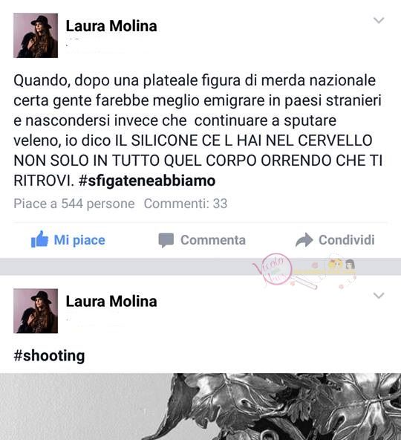Click the share arrow icon
Viewport: 401px width, 440px height.
[304, 240]
